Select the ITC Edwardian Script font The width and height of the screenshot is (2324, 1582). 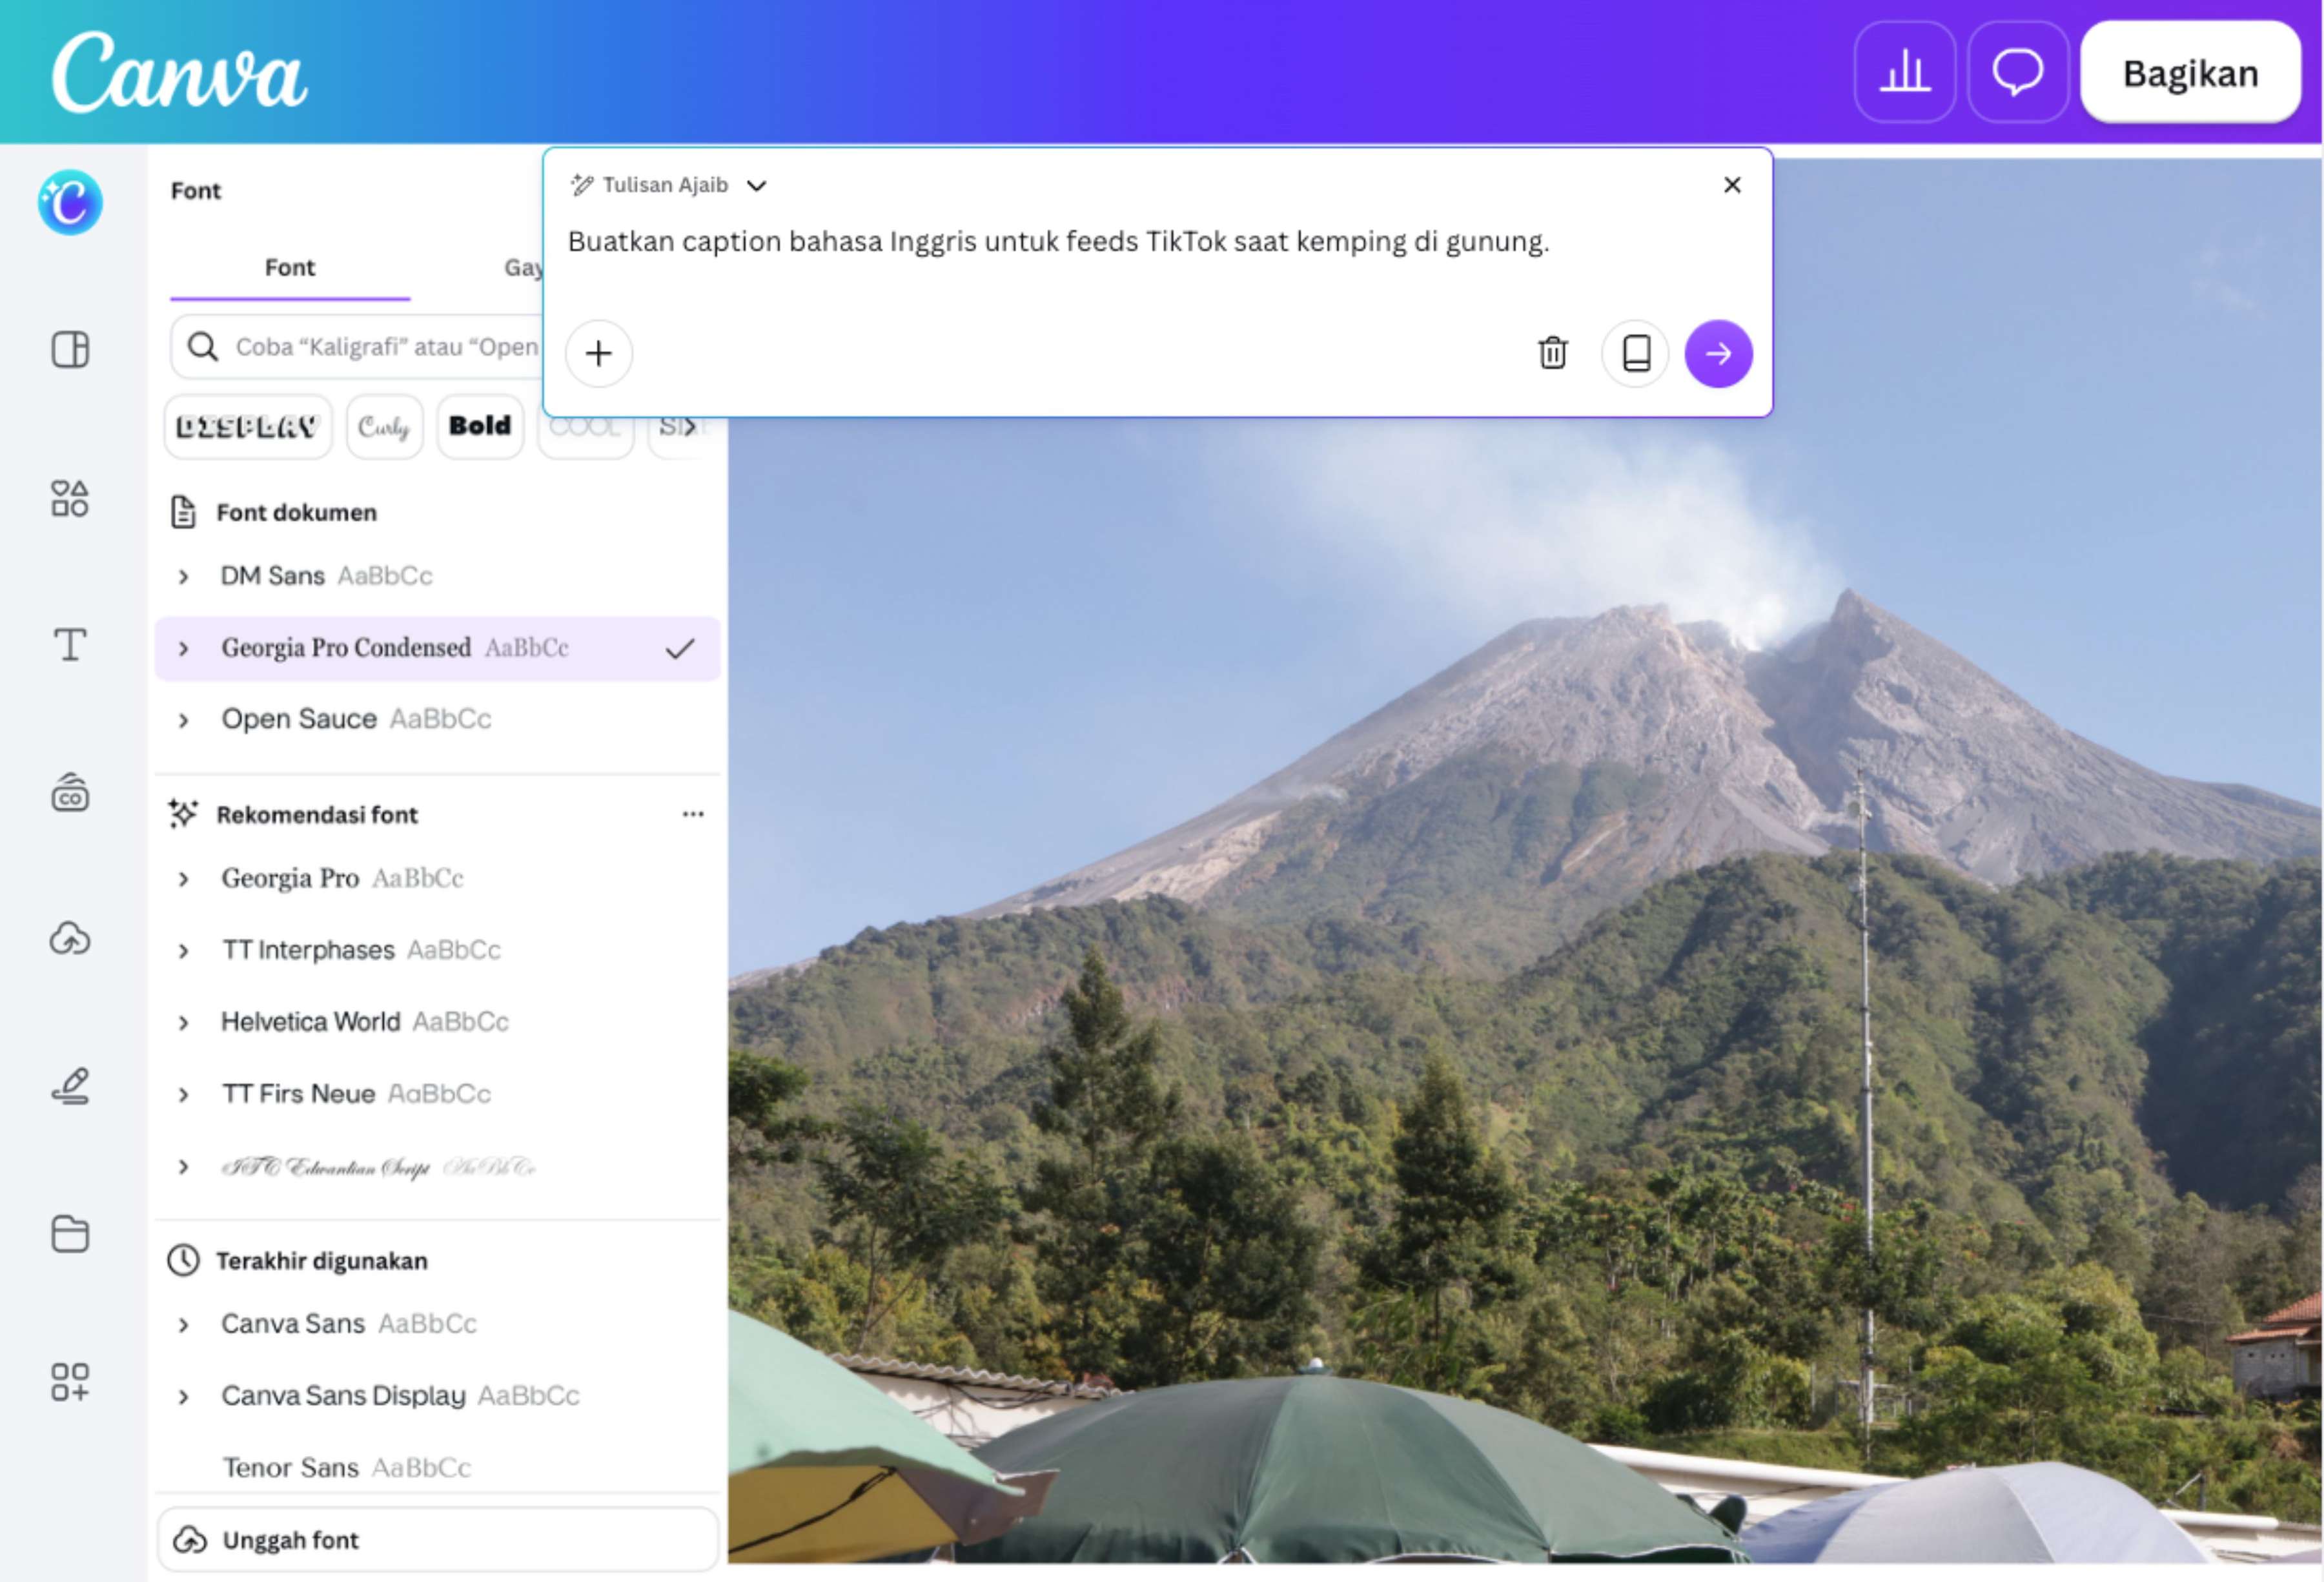coord(438,1167)
